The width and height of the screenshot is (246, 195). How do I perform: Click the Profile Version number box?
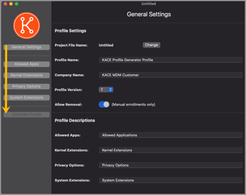tap(103, 90)
